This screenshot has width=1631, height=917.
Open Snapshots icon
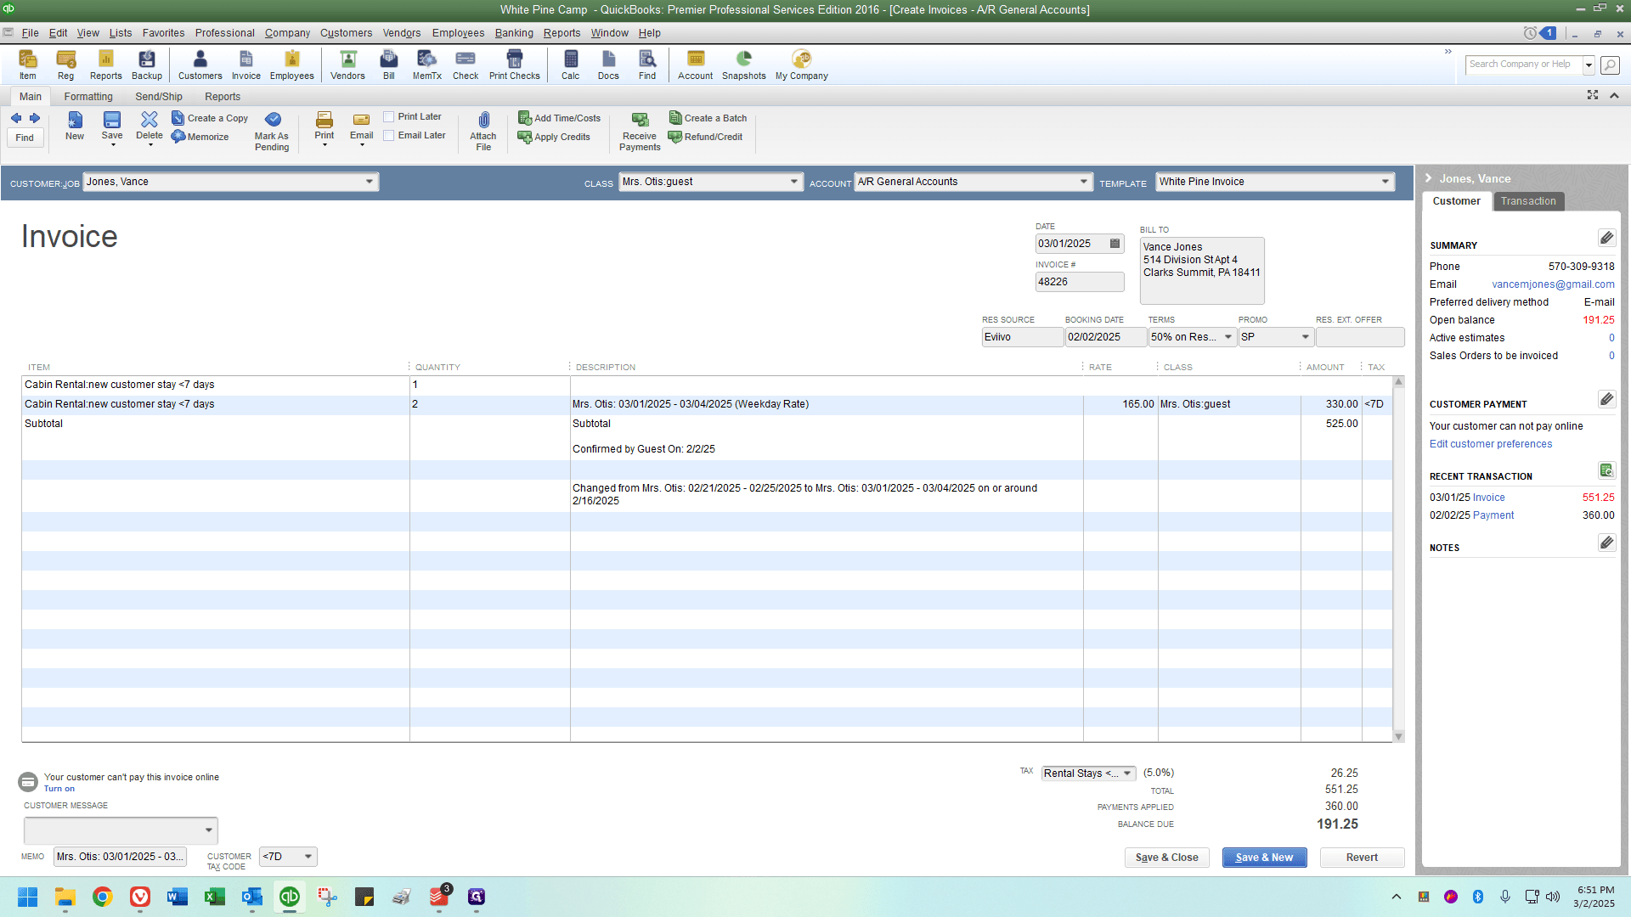pos(743,65)
